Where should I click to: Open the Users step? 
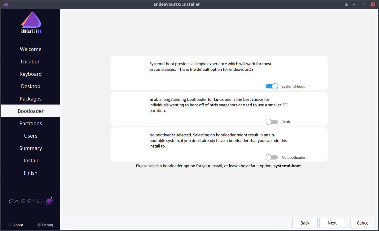click(x=31, y=136)
